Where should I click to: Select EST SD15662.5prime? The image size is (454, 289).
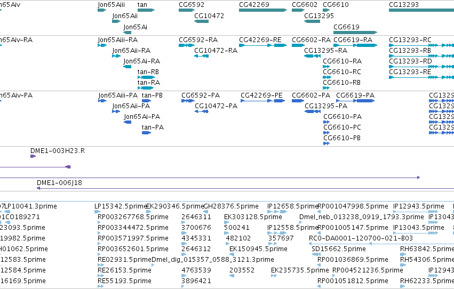pyautogui.click(x=339, y=249)
